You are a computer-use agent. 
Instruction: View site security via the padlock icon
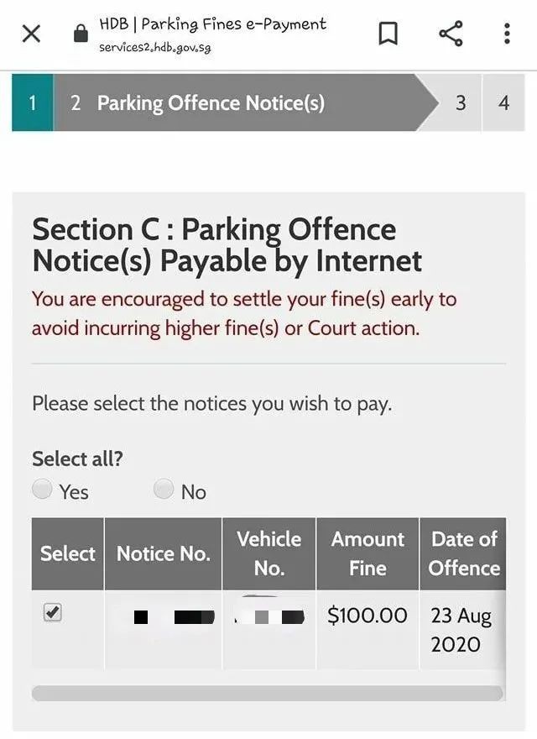[81, 34]
